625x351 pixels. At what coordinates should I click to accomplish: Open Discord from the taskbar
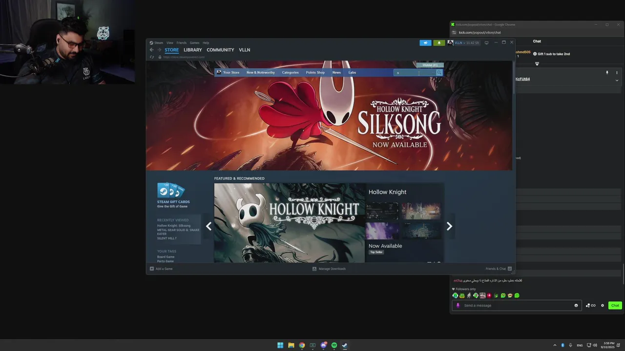click(323, 345)
